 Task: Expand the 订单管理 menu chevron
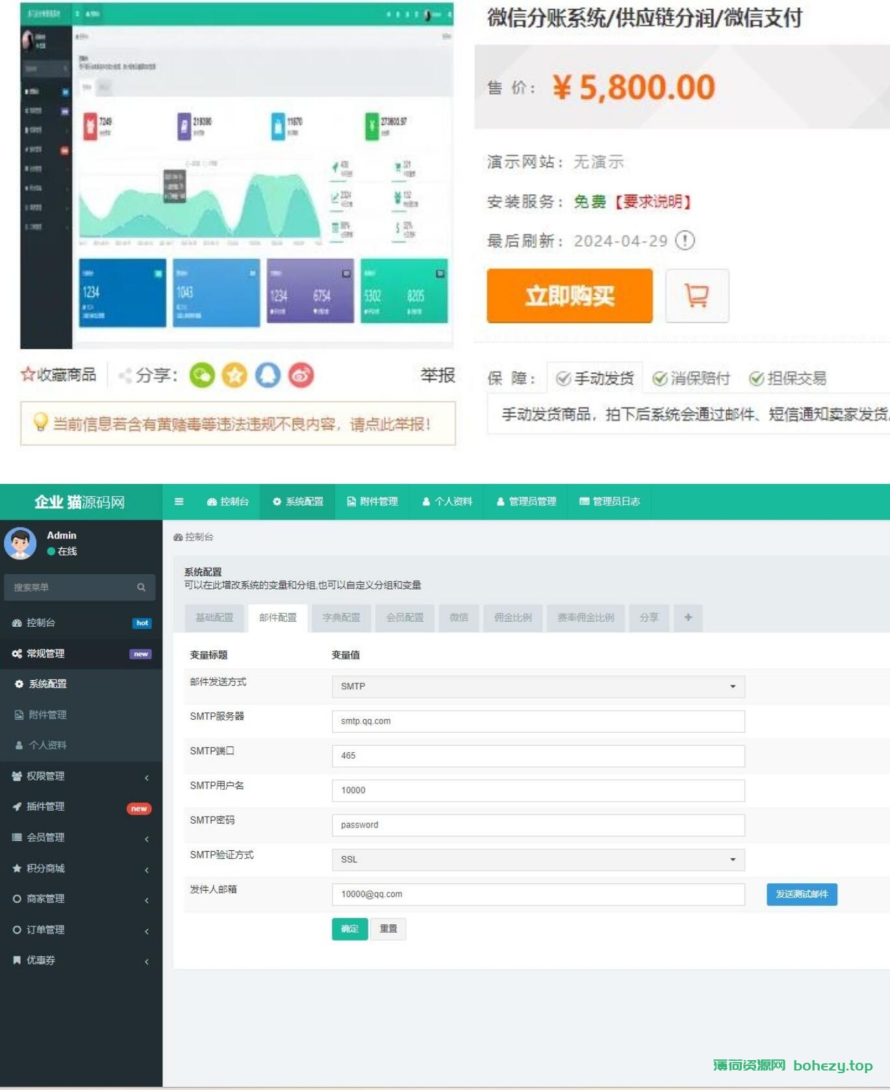[x=147, y=931]
